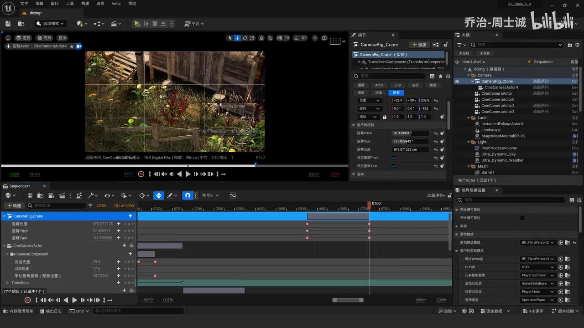Open Sequencer key options diamond menu

[x=144, y=195]
